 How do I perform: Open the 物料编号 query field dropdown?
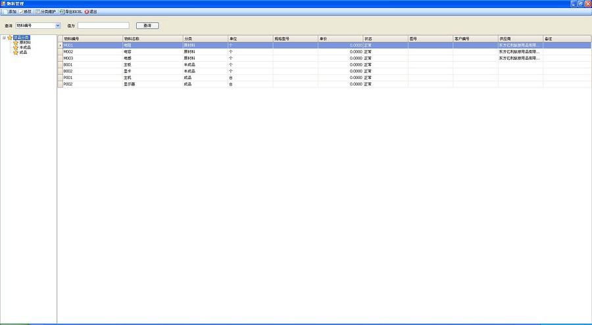58,26
